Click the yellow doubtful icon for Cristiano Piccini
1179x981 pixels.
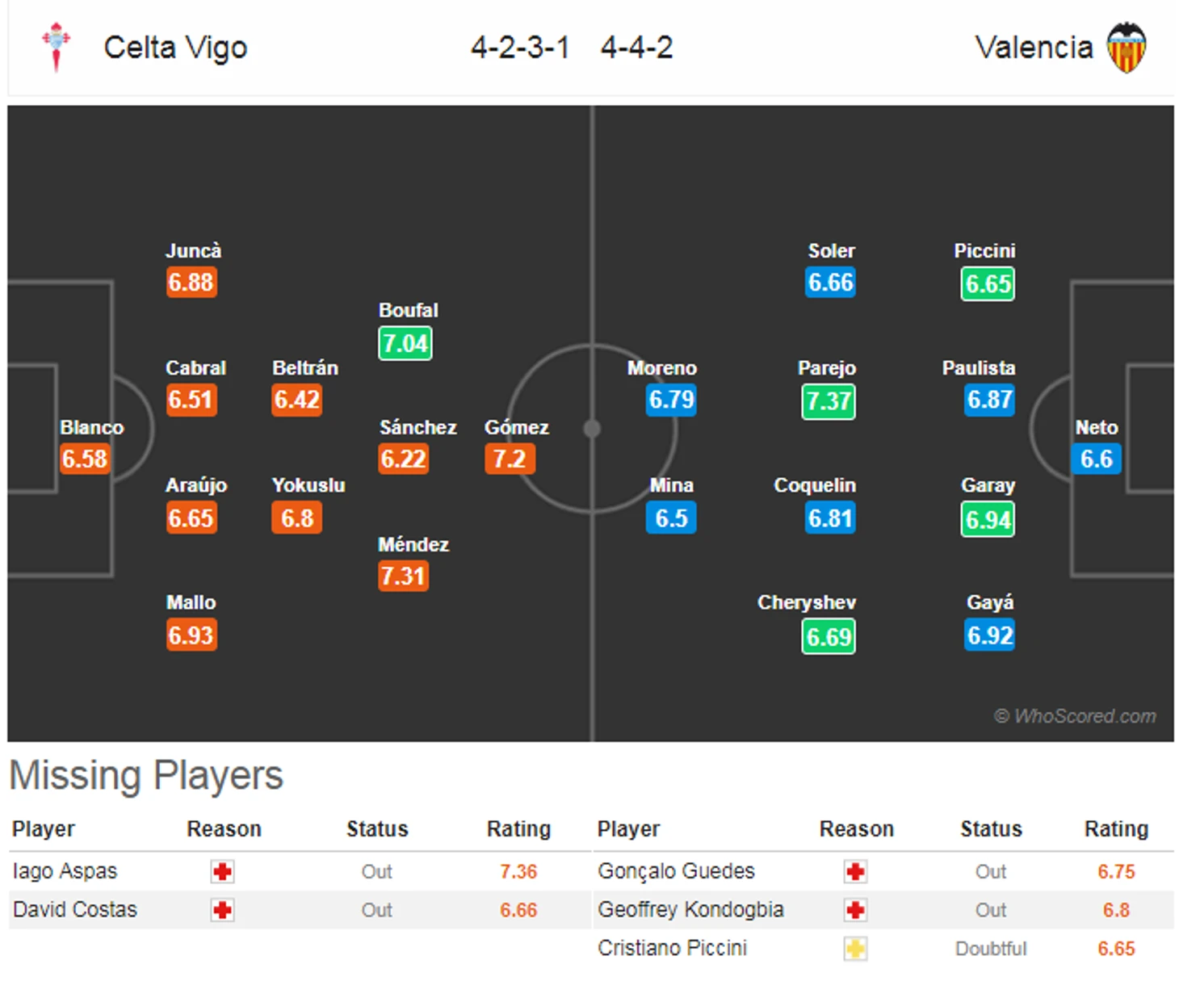click(855, 949)
